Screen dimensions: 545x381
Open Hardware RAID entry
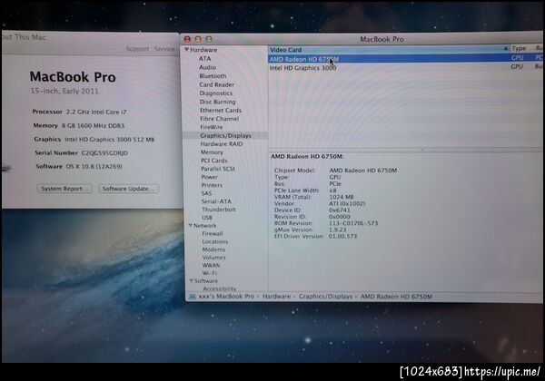click(222, 144)
